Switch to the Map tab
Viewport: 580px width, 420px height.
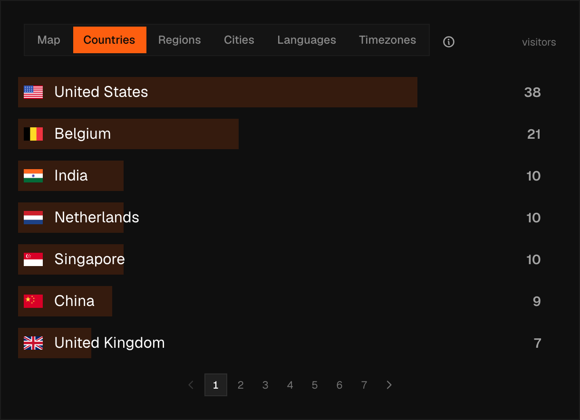[x=49, y=40]
